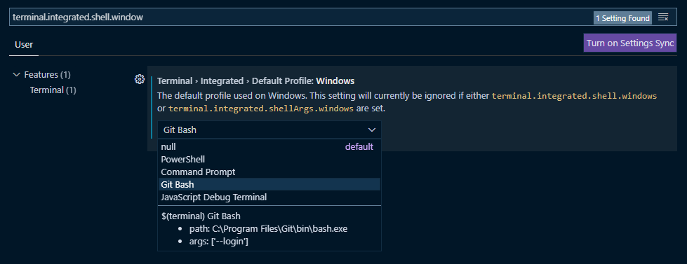
Task: Select the null default option
Action: pyautogui.click(x=269, y=147)
